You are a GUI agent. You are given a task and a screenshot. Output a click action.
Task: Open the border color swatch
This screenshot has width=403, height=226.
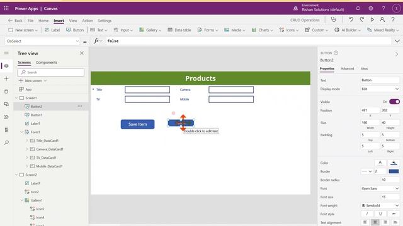[394, 171]
